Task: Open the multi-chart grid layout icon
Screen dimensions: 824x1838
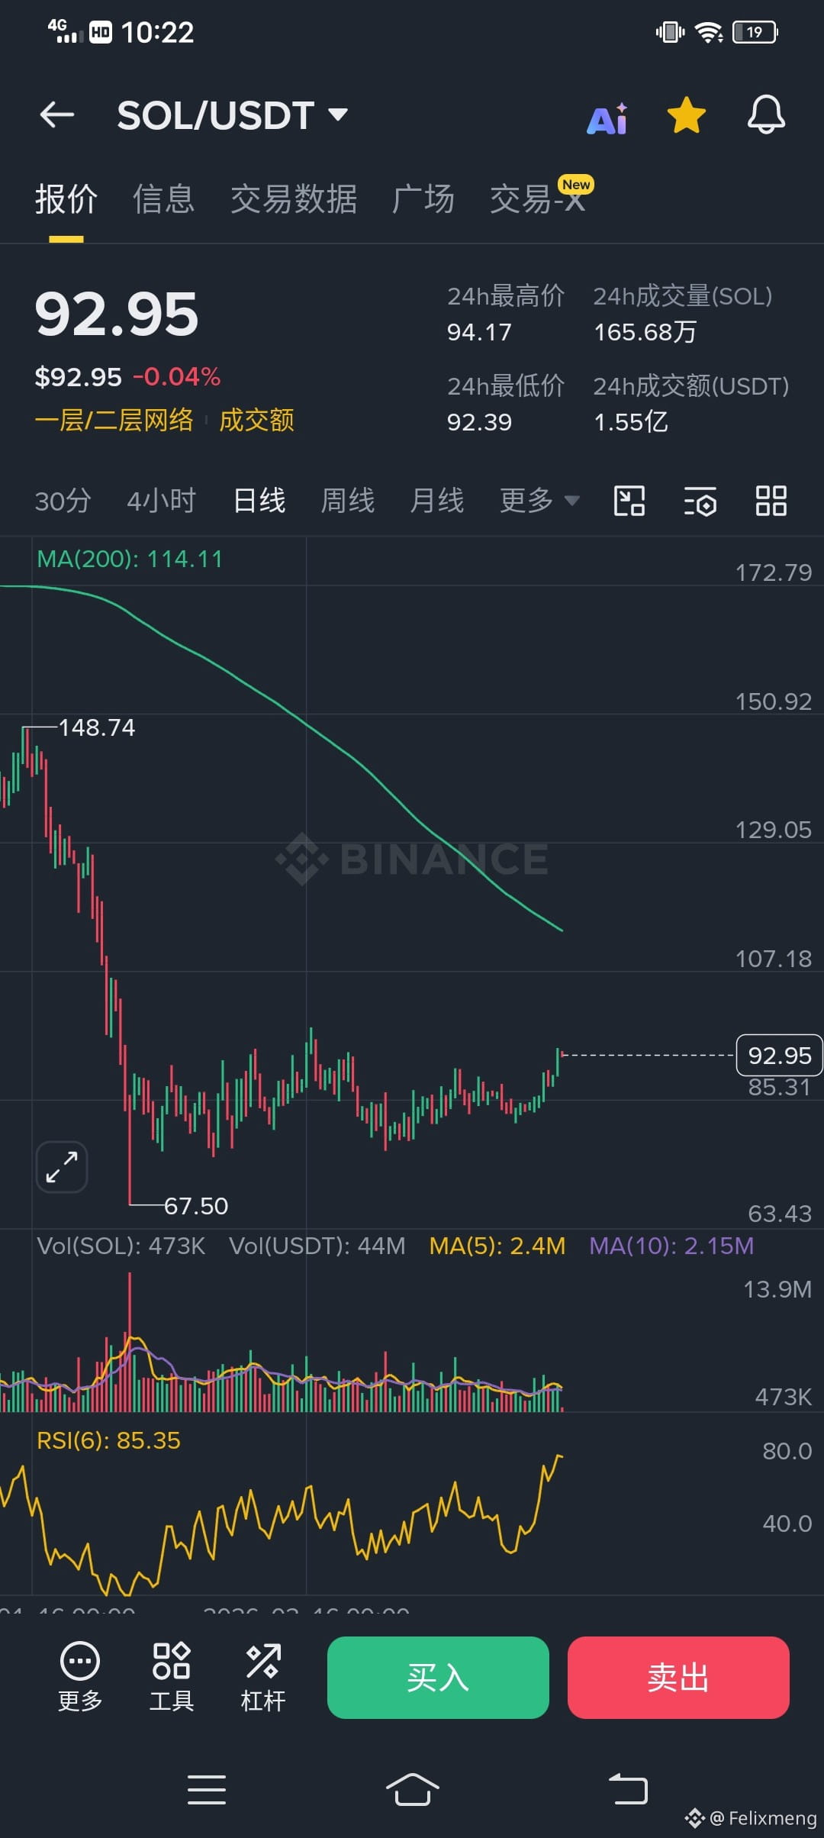Action: click(771, 501)
